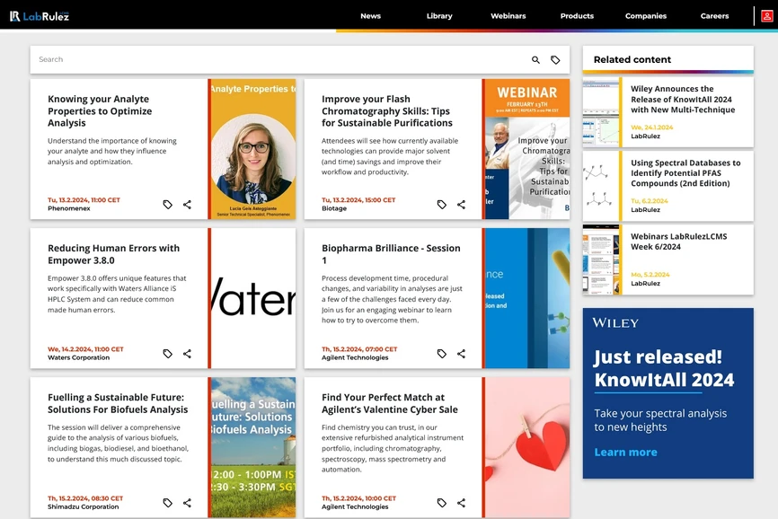Open Fuelling a Sustainable Future title

pyautogui.click(x=118, y=403)
